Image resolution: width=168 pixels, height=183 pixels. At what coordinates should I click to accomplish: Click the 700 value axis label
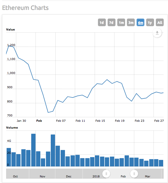click(10, 116)
